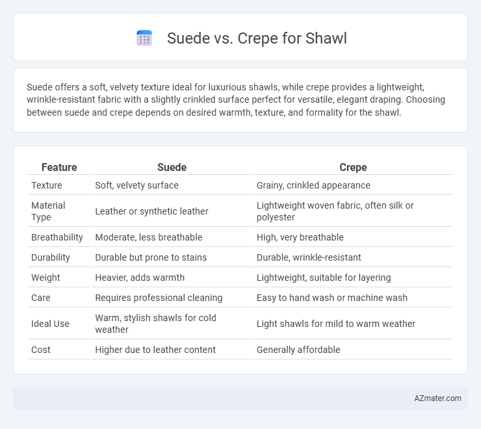
Task: Select the Suede column header
Action: click(x=172, y=167)
